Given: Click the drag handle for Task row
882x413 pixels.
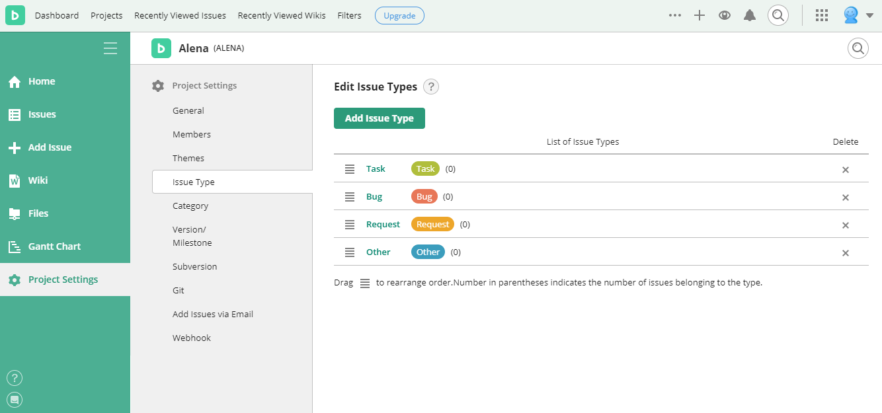Looking at the screenshot, I should click(x=350, y=169).
